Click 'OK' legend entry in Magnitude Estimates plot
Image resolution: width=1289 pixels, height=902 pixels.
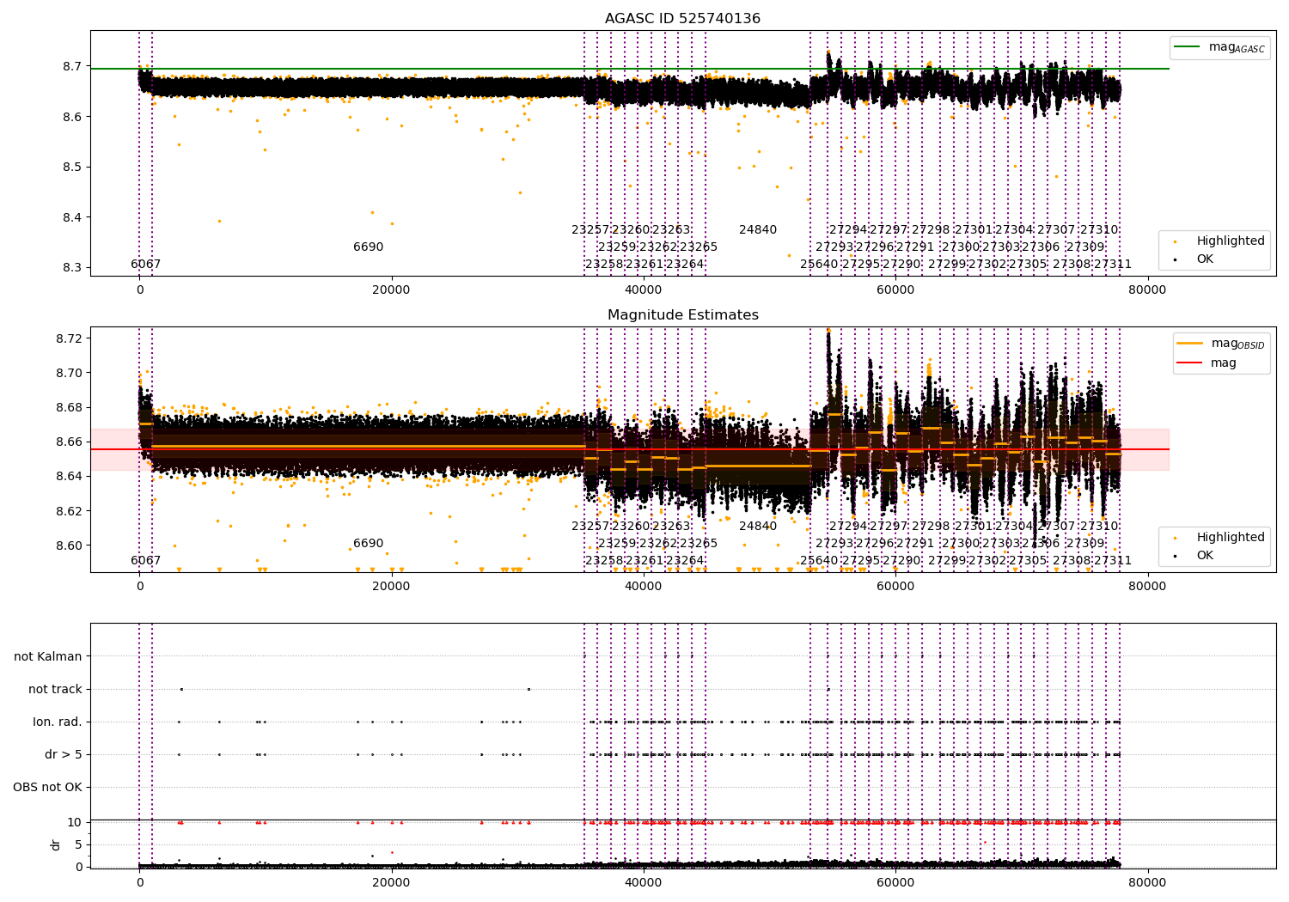[1194, 555]
